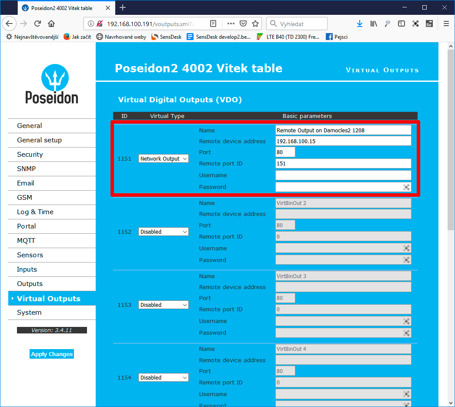
Task: Toggle the sidebar icon in toolbar
Action: (401, 24)
